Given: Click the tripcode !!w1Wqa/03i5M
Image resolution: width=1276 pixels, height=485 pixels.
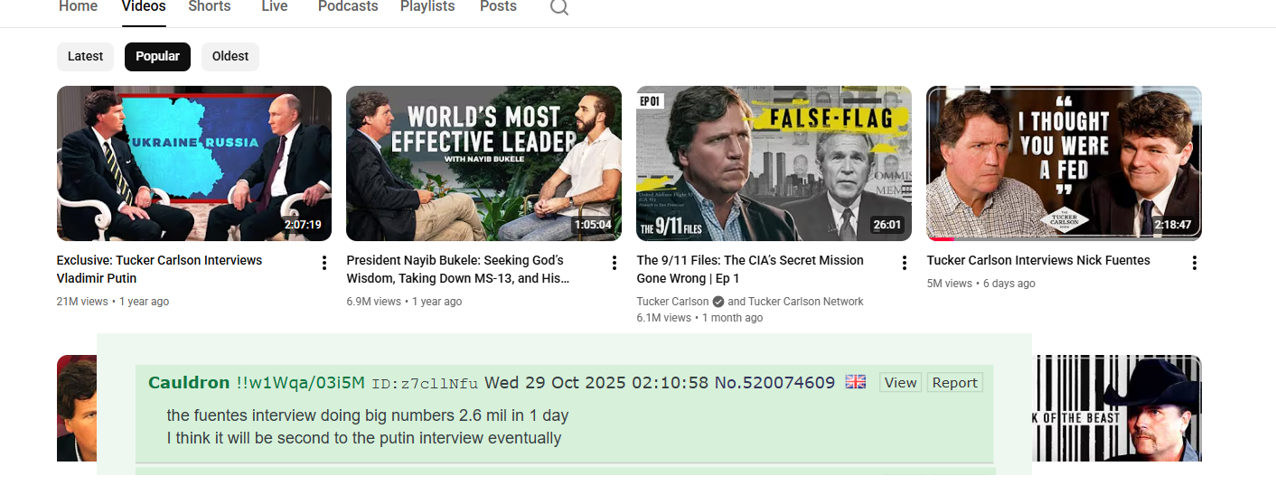Looking at the screenshot, I should [300, 382].
